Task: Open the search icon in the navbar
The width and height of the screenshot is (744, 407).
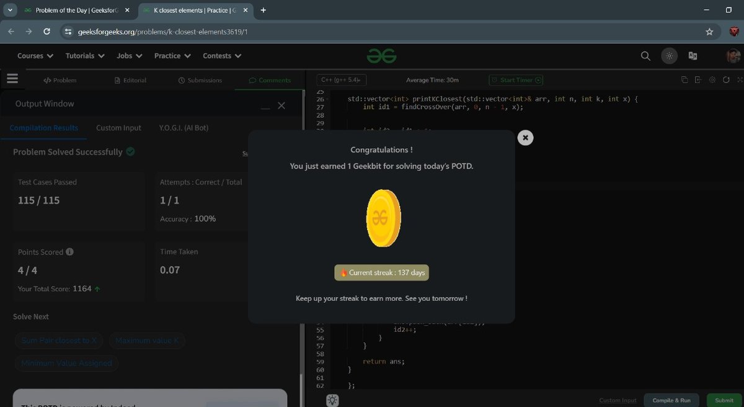Action: 645,56
